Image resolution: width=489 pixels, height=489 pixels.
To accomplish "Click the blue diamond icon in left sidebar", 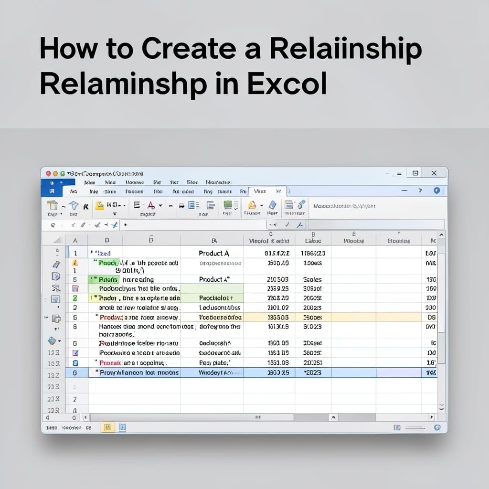I will click(52, 340).
